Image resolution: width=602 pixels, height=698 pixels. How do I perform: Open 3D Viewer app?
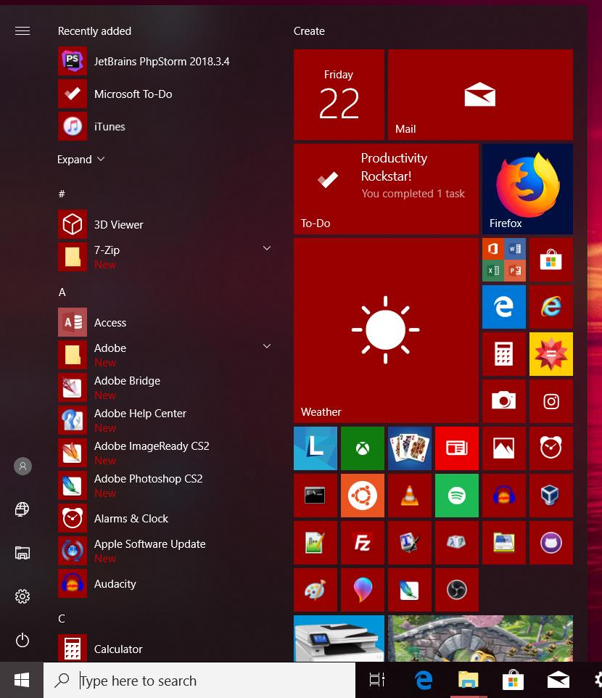tap(165, 224)
